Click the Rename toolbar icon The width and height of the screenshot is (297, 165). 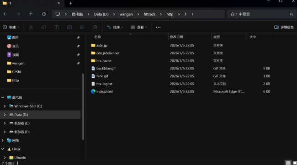(69, 27)
